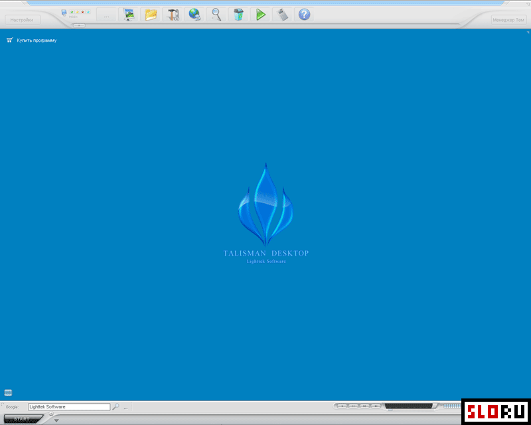
Task: Click the media player previous track button
Action: pos(364,406)
